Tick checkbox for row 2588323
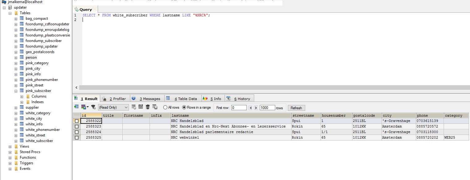 tap(77, 127)
